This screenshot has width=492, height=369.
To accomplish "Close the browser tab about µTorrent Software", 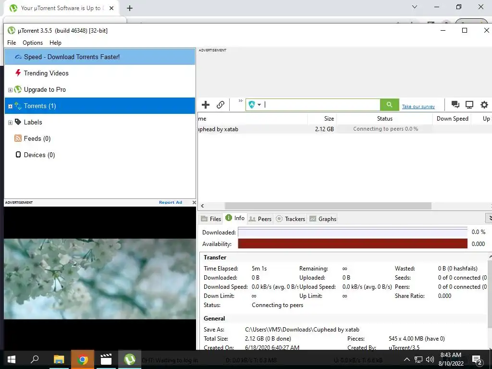I will pos(111,8).
